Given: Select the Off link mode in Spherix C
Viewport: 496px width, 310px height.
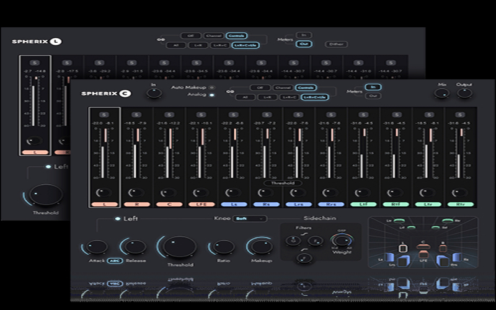Looking at the screenshot, I should point(260,87).
